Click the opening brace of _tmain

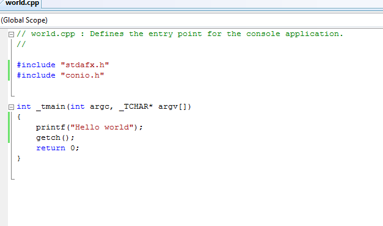click(x=19, y=117)
